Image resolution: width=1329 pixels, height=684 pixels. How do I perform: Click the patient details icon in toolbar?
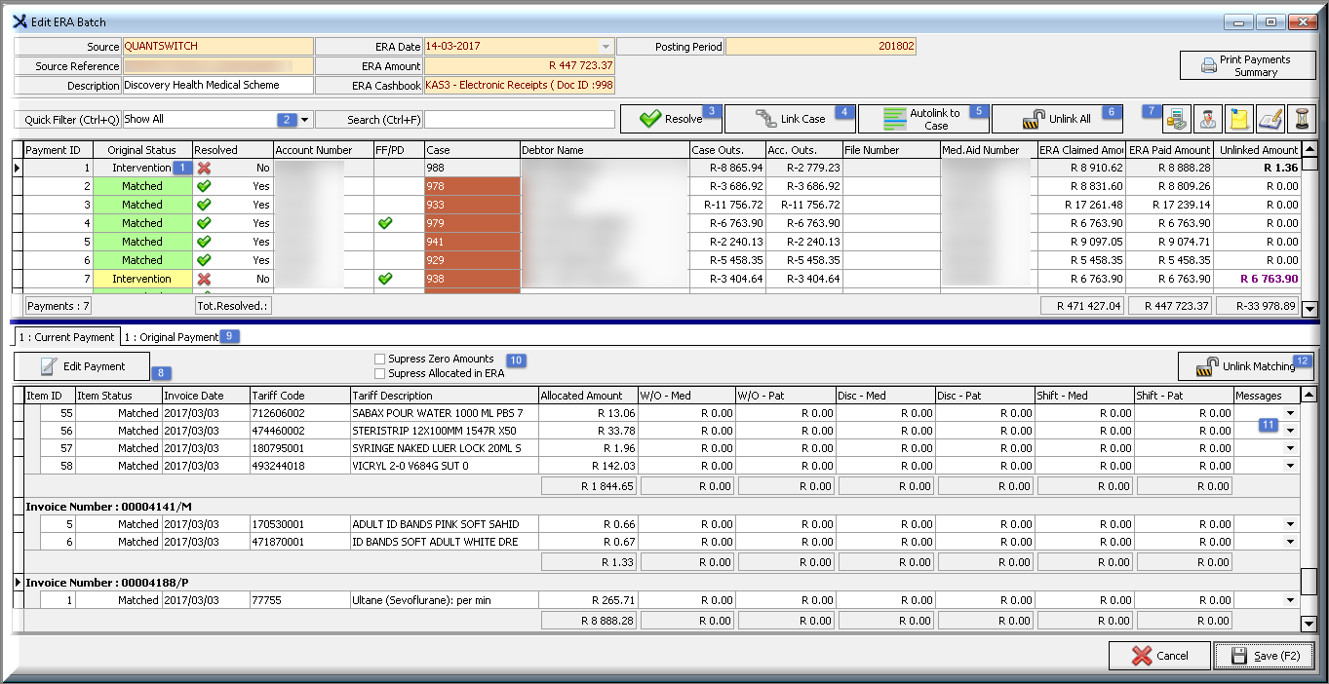point(1209,119)
